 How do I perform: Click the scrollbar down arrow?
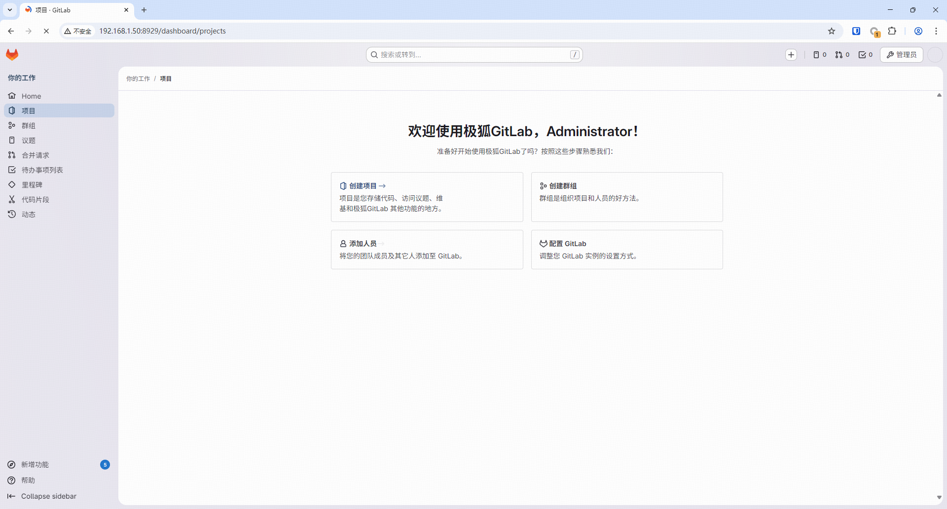click(x=939, y=498)
